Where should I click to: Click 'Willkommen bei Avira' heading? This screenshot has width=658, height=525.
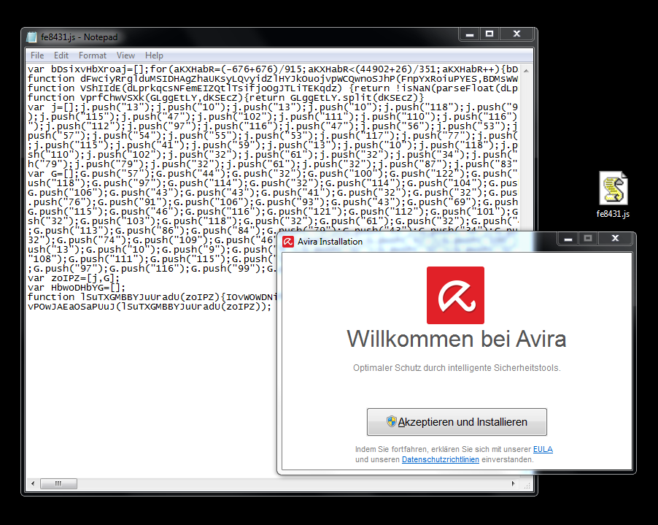pyautogui.click(x=457, y=339)
